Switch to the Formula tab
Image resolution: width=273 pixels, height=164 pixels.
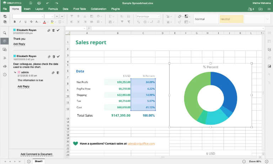(x=53, y=9)
